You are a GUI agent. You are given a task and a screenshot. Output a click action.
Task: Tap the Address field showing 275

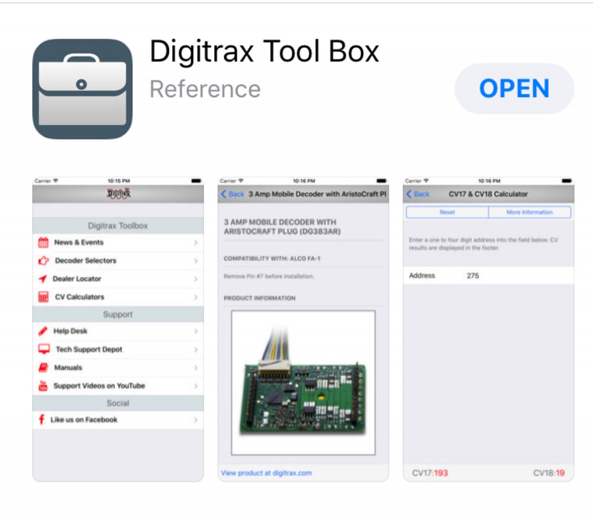coord(489,276)
